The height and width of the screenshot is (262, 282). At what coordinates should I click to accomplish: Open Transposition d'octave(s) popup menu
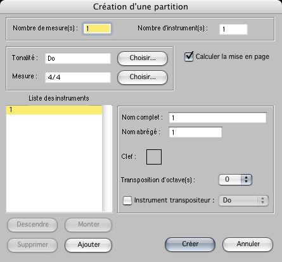235,180
